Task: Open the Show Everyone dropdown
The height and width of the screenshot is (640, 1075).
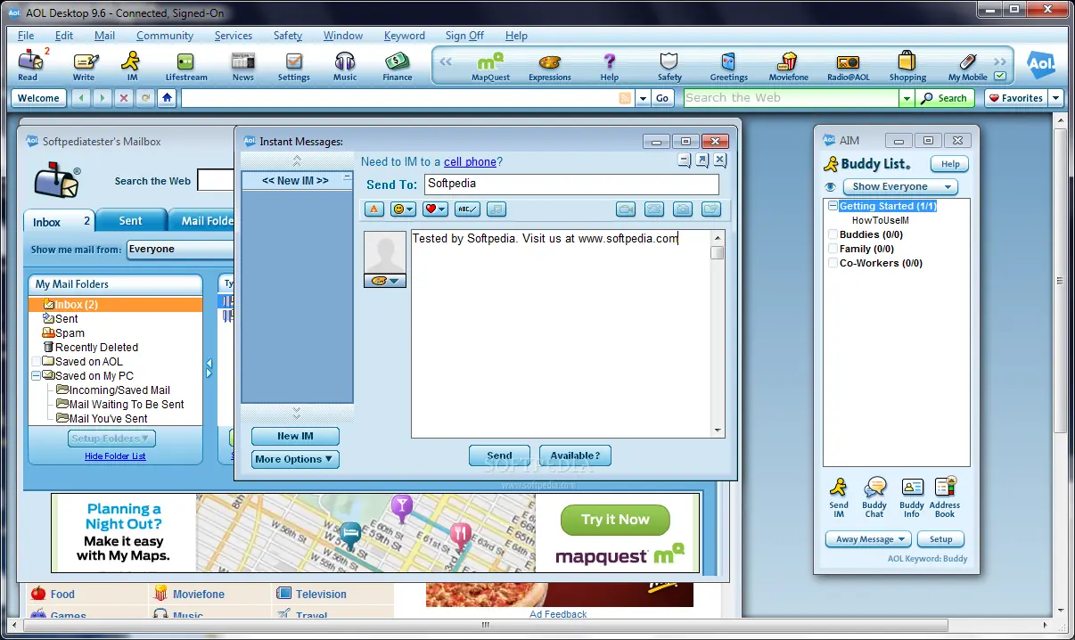Action: coord(900,186)
